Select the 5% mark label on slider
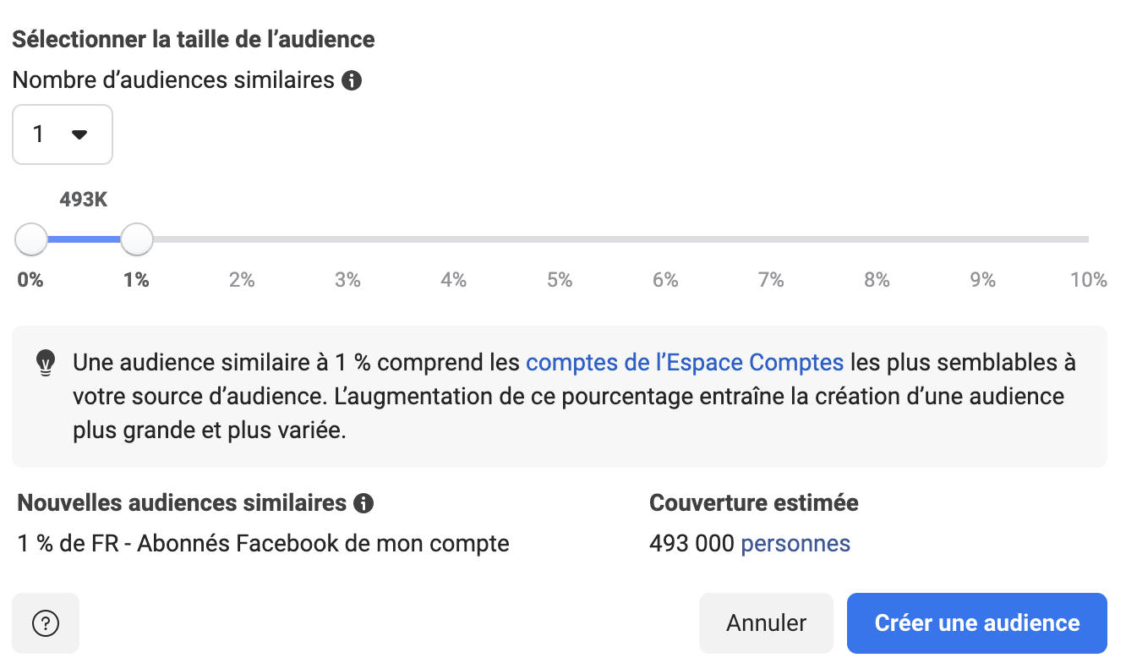1126x658 pixels. click(560, 280)
